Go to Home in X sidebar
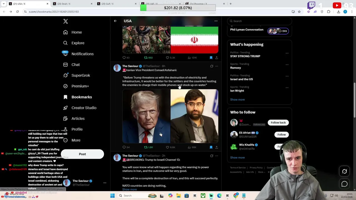The width and height of the screenshot is (356, 200). click(x=72, y=32)
